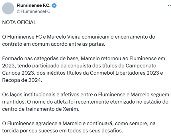Click the phrase 'eternizado no estádio do'
171x136 pixels.
[x=139, y=102]
